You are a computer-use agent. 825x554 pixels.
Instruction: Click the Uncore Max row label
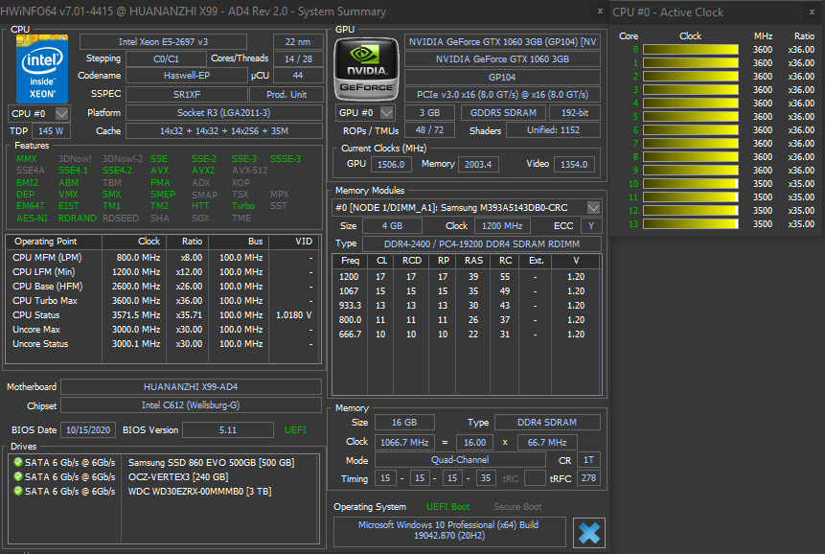pos(36,330)
